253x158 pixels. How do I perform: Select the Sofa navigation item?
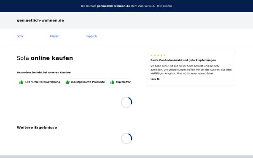20,36
